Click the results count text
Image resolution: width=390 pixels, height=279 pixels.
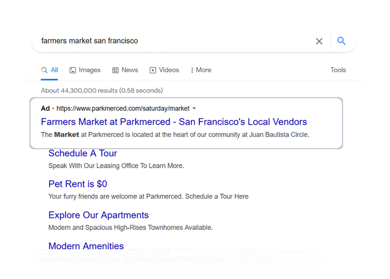(x=102, y=90)
